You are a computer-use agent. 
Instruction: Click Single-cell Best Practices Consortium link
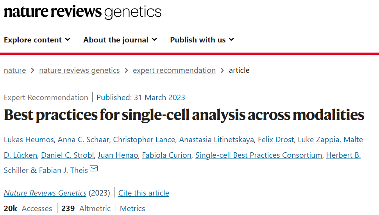259,155
